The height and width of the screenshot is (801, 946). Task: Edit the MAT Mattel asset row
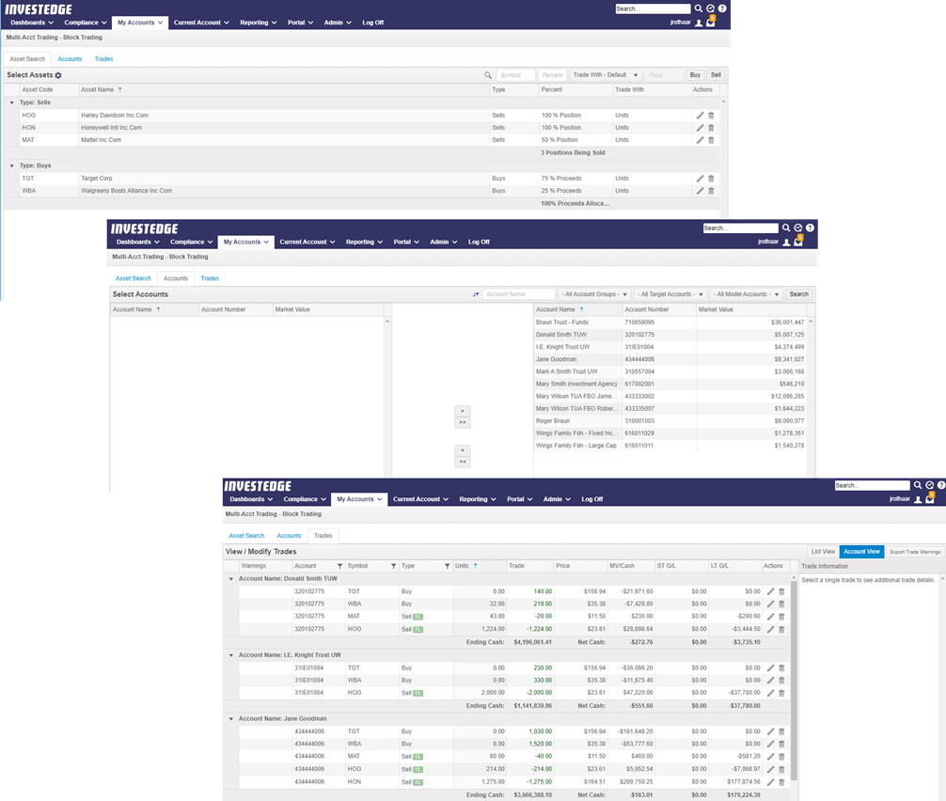pyautogui.click(x=700, y=140)
